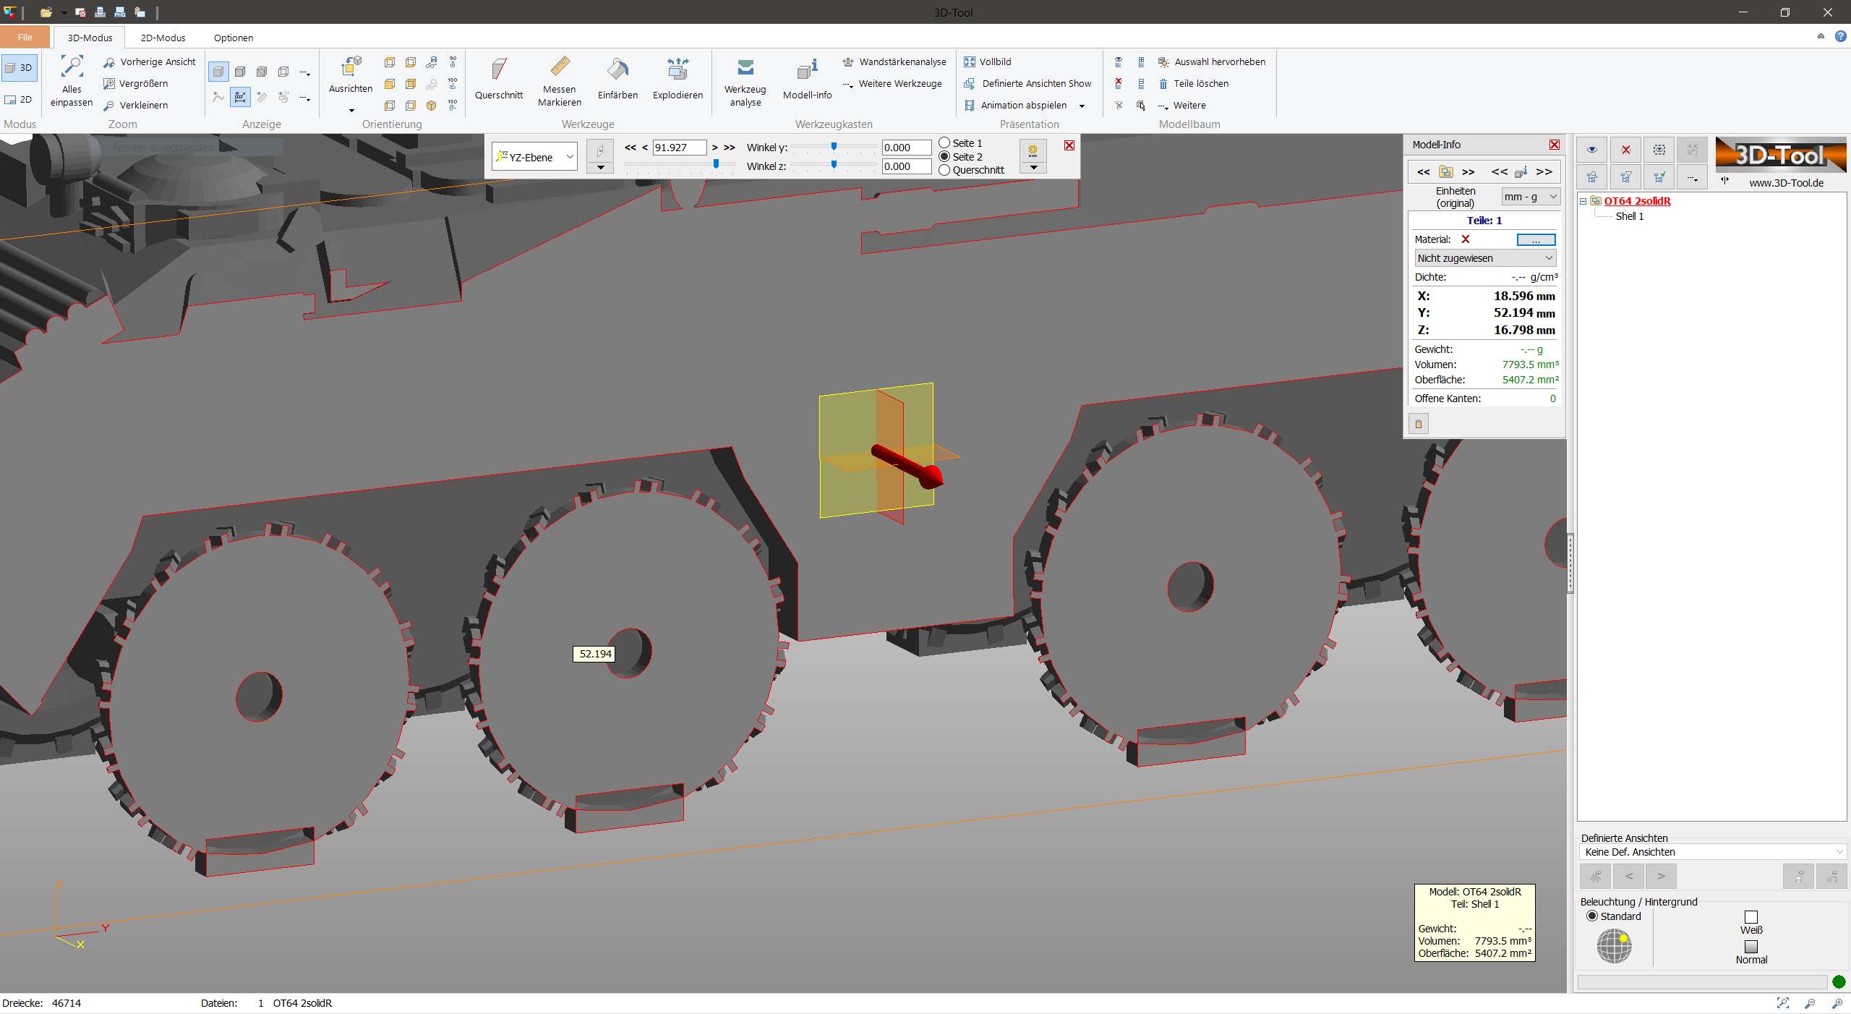Select OT64 2solidR in the model tree

click(x=1637, y=201)
